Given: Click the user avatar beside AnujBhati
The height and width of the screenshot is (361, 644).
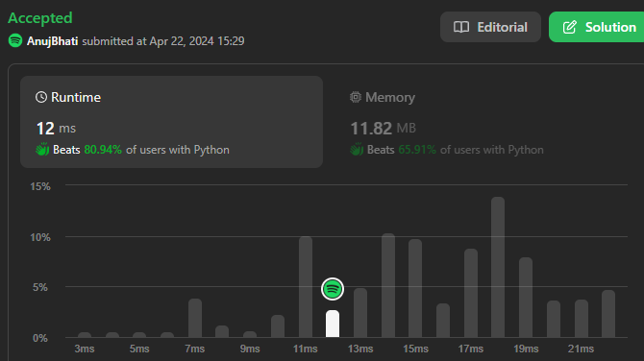Looking at the screenshot, I should point(15,40).
